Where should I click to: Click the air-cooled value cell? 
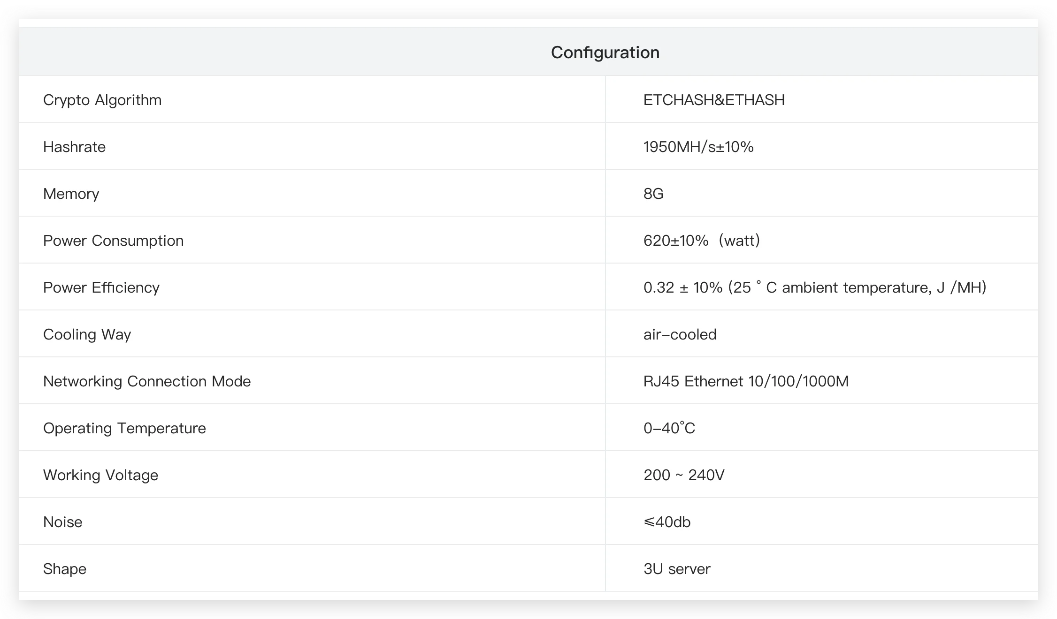[680, 334]
